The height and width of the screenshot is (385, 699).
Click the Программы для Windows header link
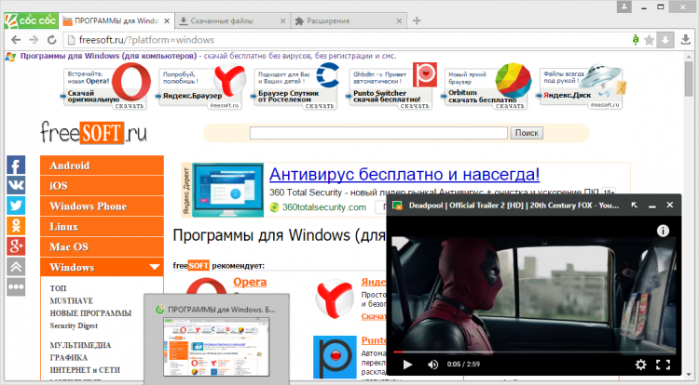pos(108,56)
